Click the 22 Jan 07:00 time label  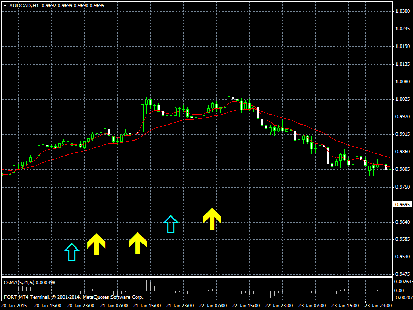(x=213, y=306)
